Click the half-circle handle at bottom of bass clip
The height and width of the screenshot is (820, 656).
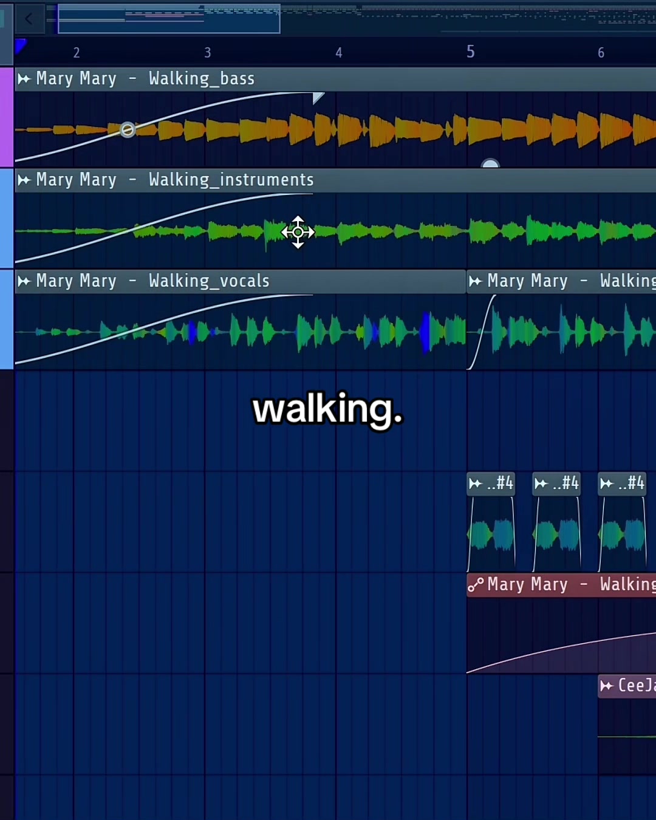tap(490, 163)
